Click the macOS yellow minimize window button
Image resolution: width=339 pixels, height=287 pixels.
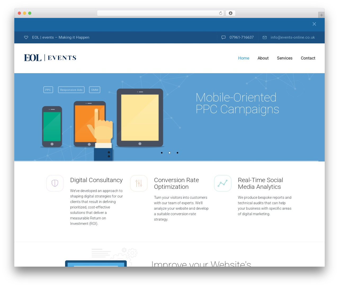[24, 13]
